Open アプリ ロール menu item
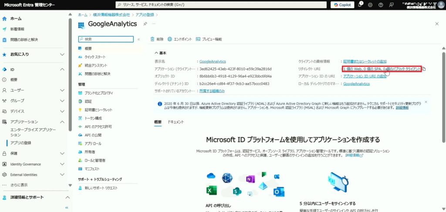Screen dimensions: 446x212 tap(93, 144)
